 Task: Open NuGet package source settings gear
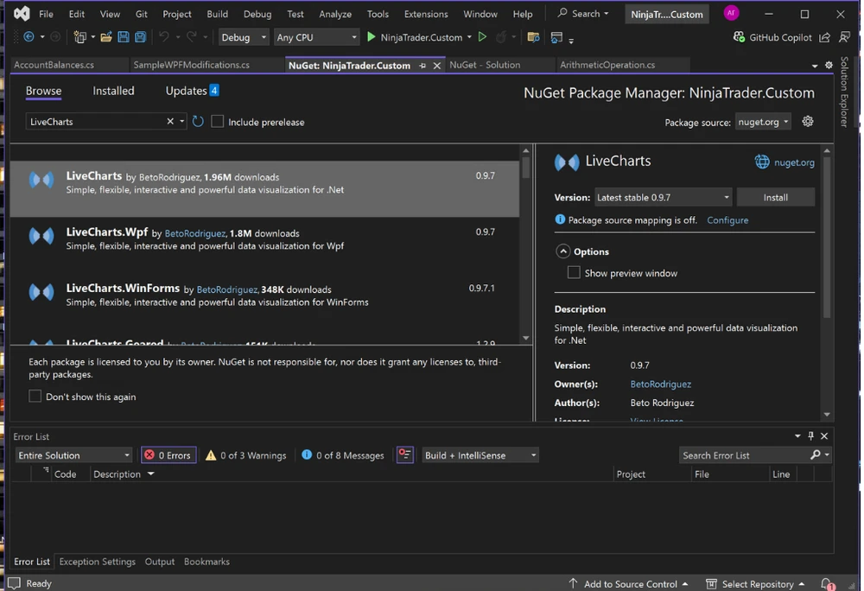808,121
